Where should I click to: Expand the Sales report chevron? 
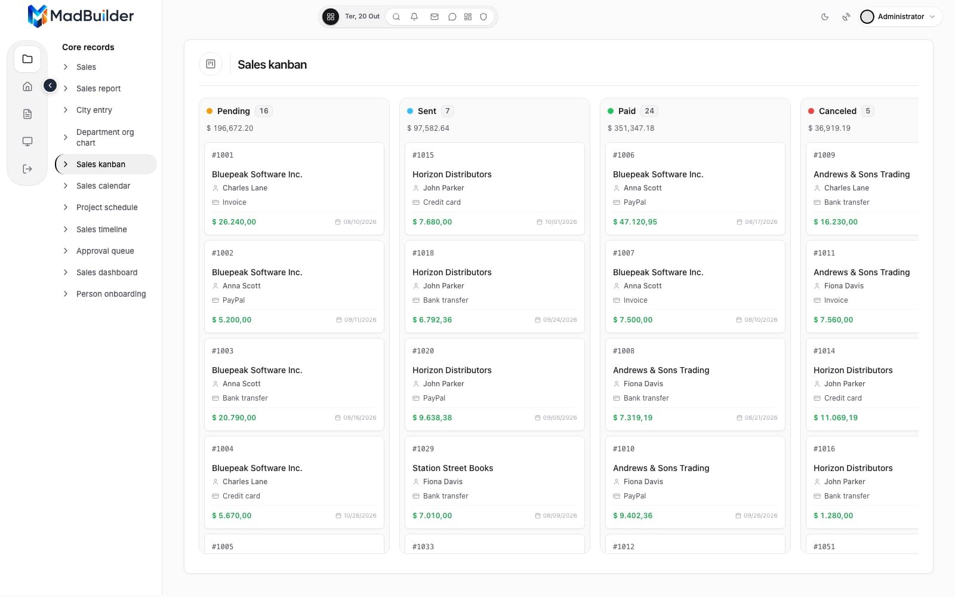coord(66,88)
